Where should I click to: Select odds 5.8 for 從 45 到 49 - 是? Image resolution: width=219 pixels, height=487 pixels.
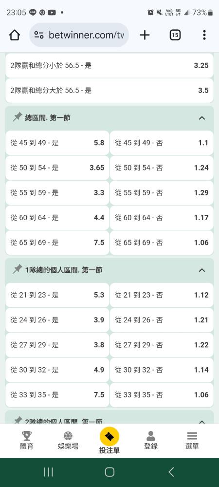pos(57,143)
